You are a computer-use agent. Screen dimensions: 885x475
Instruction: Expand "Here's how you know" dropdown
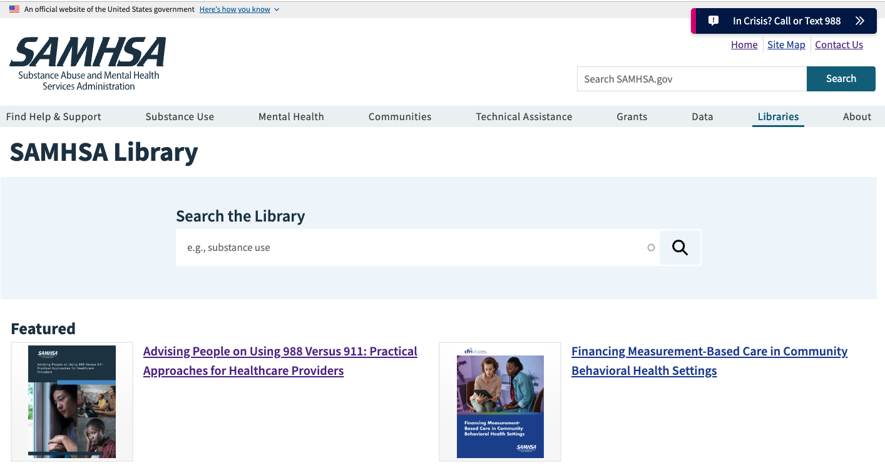239,9
